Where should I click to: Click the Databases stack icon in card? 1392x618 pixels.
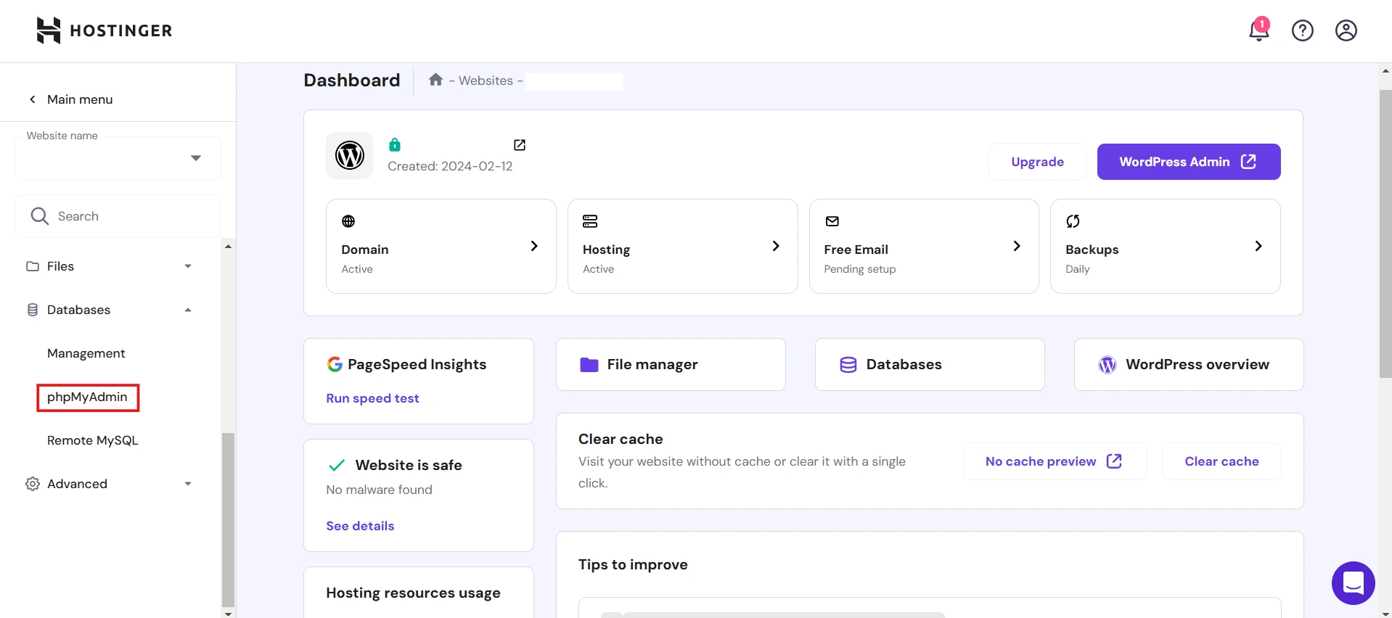pyautogui.click(x=848, y=364)
